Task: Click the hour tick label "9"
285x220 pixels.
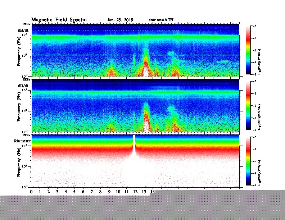Action: tap(109, 192)
